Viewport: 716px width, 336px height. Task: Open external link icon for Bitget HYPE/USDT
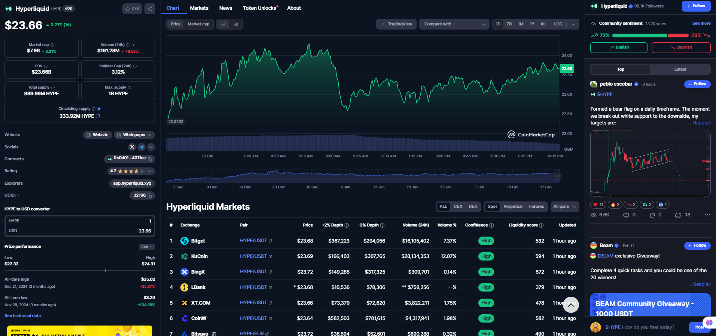point(270,241)
